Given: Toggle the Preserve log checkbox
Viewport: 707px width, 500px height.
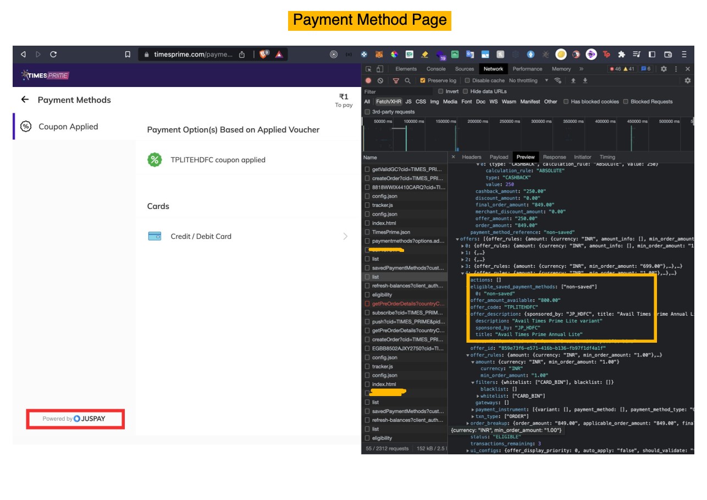Looking at the screenshot, I should (423, 80).
